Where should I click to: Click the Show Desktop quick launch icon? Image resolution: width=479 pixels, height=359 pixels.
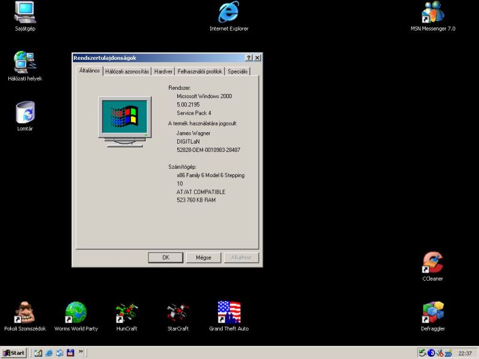point(38,353)
